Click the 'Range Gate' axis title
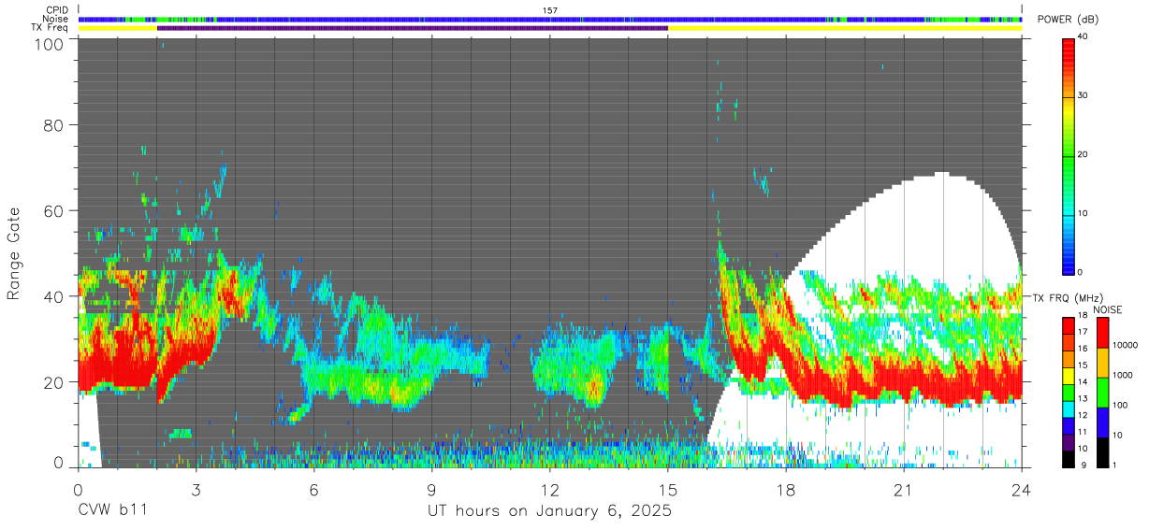The height and width of the screenshot is (530, 1149). 14,254
